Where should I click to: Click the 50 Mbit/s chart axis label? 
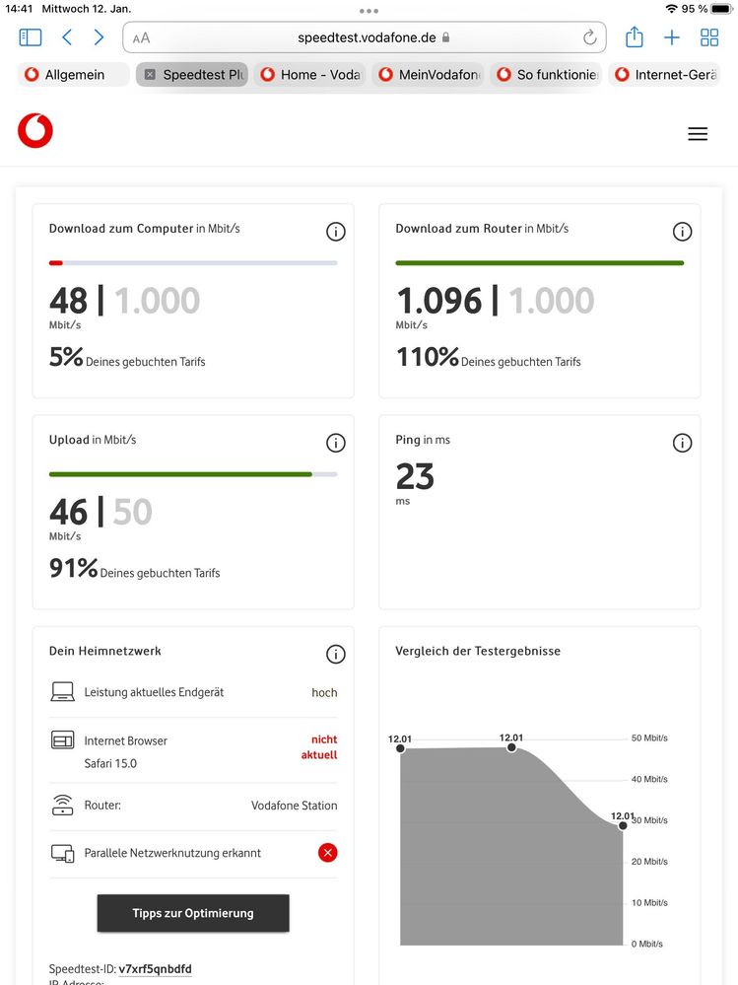pyautogui.click(x=649, y=739)
